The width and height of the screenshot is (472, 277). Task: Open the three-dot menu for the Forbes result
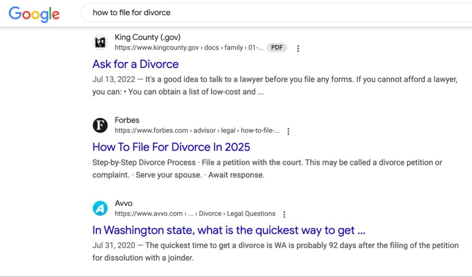click(x=288, y=131)
